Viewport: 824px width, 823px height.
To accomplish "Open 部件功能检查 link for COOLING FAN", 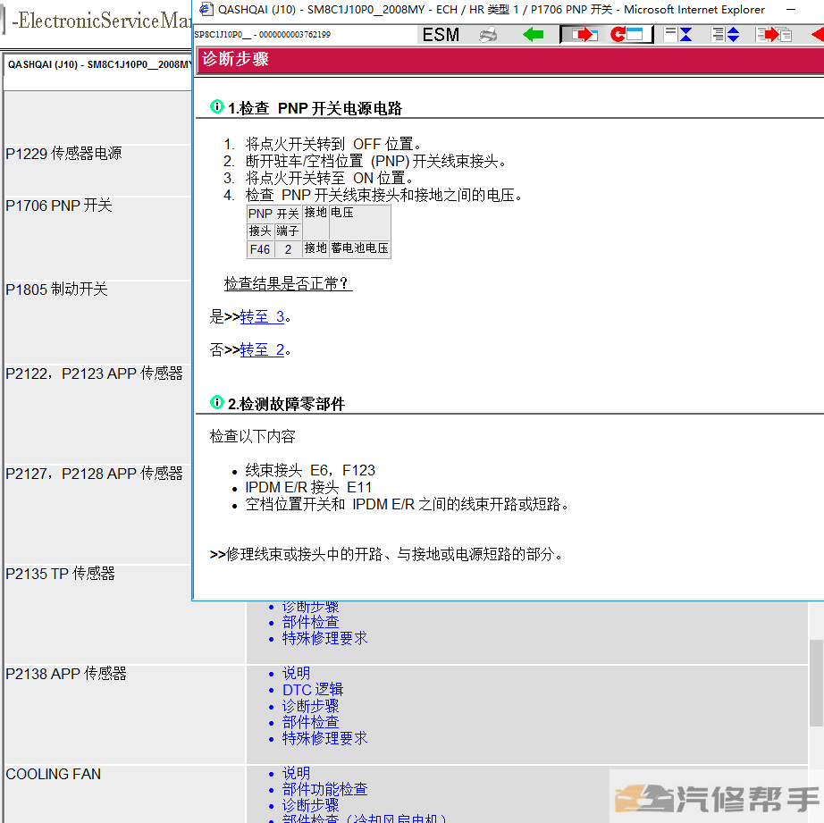I will click(x=324, y=789).
